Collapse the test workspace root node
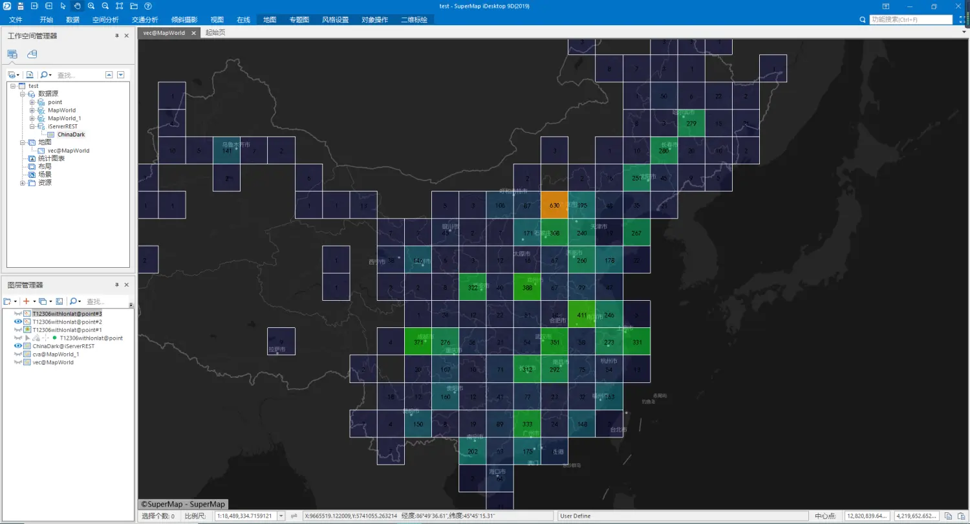The height and width of the screenshot is (524, 970). pyautogui.click(x=13, y=86)
